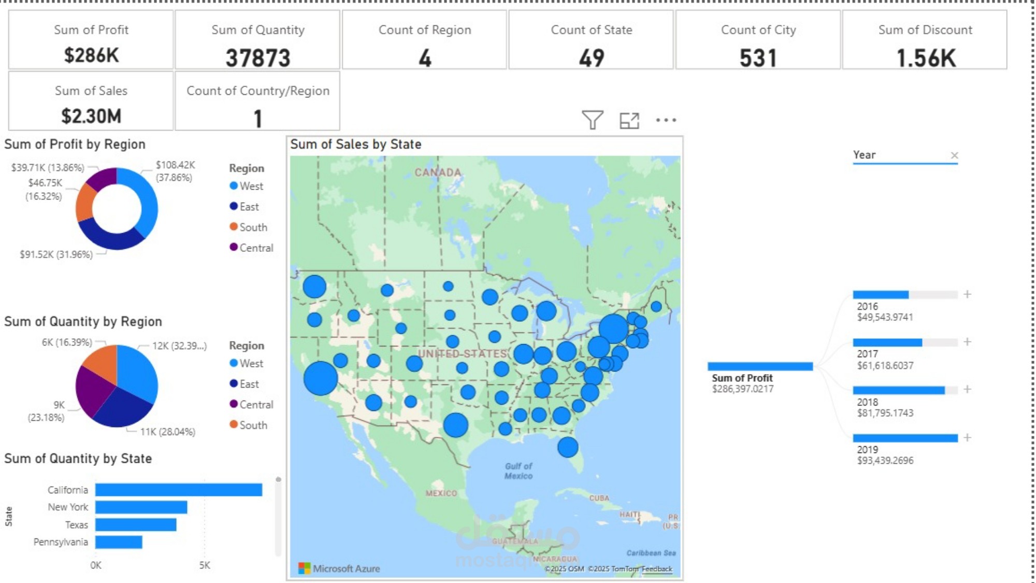Viewport: 1036px width, 583px height.
Task: Click the Sum of Quantity by Region title
Action: (x=83, y=321)
